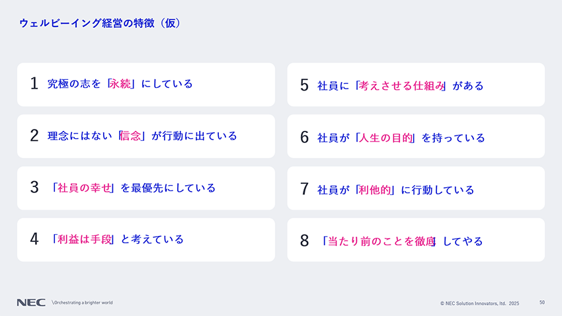Click the pink phrase 人生の目的
This screenshot has height=316, width=562.
[x=385, y=138]
